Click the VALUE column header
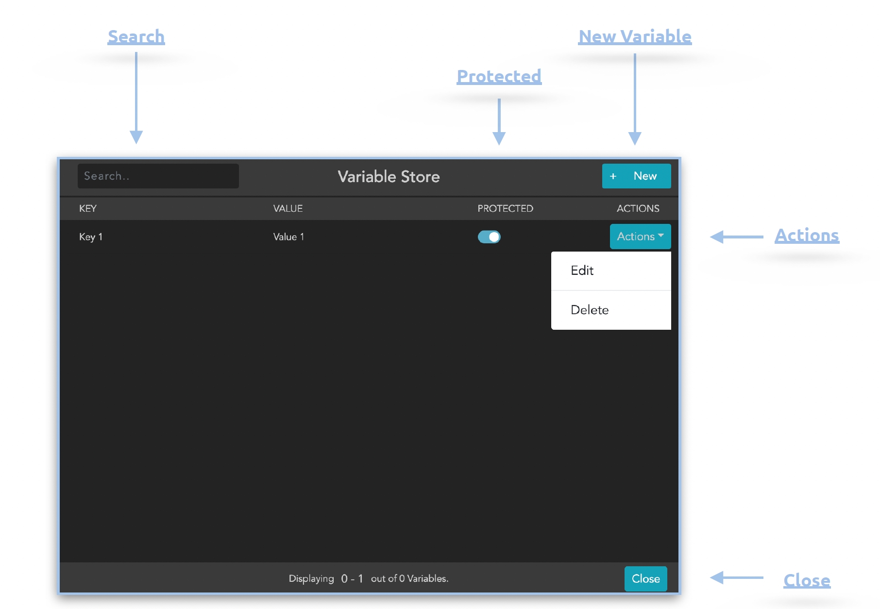Viewport: 880px width, 609px height. tap(288, 208)
